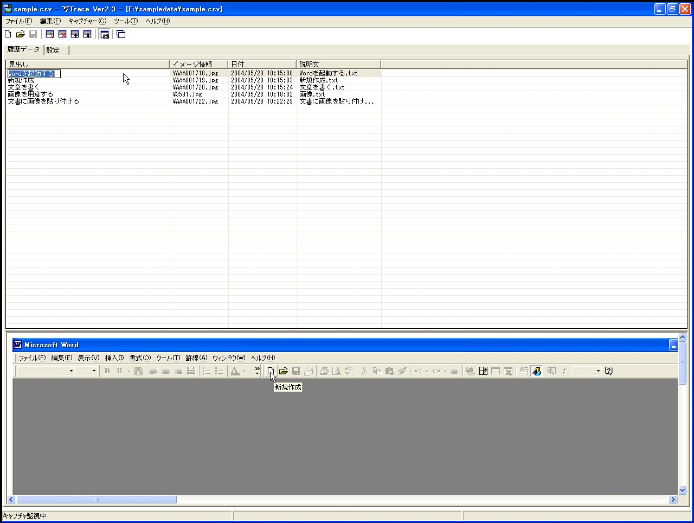
Task: Click the Word help question mark icon
Action: (x=609, y=371)
